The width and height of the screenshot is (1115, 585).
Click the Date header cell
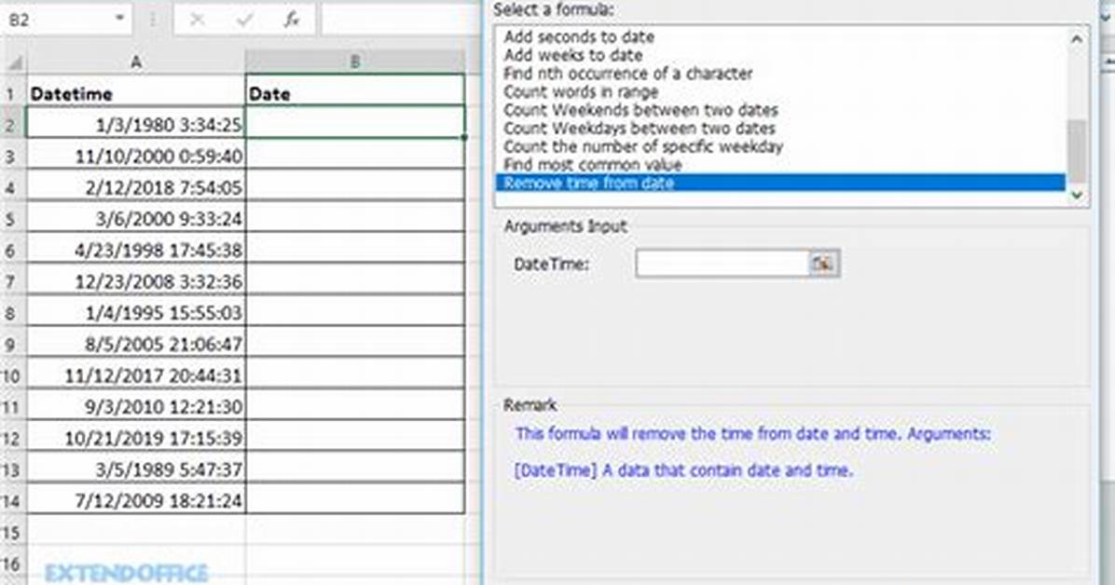tap(355, 93)
